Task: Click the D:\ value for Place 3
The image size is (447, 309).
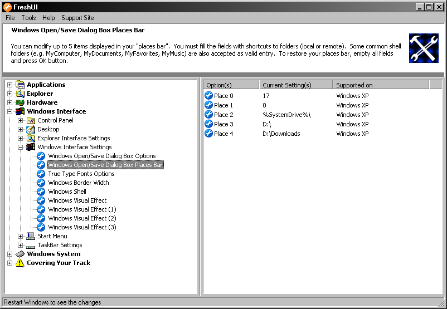Action: point(267,124)
